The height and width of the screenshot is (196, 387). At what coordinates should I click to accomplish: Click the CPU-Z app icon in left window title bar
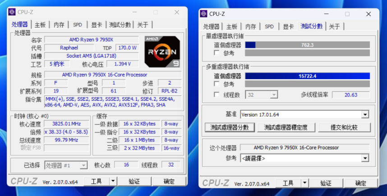[x=12, y=12]
